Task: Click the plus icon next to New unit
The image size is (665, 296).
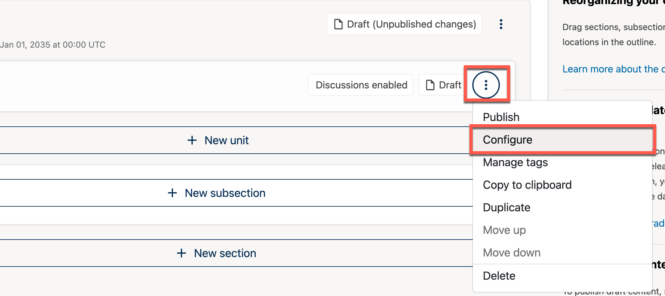Action: click(x=192, y=140)
